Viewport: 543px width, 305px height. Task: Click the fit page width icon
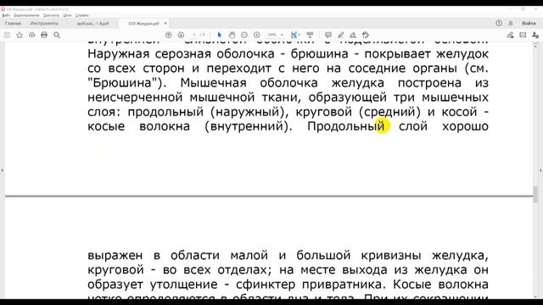pos(294,35)
